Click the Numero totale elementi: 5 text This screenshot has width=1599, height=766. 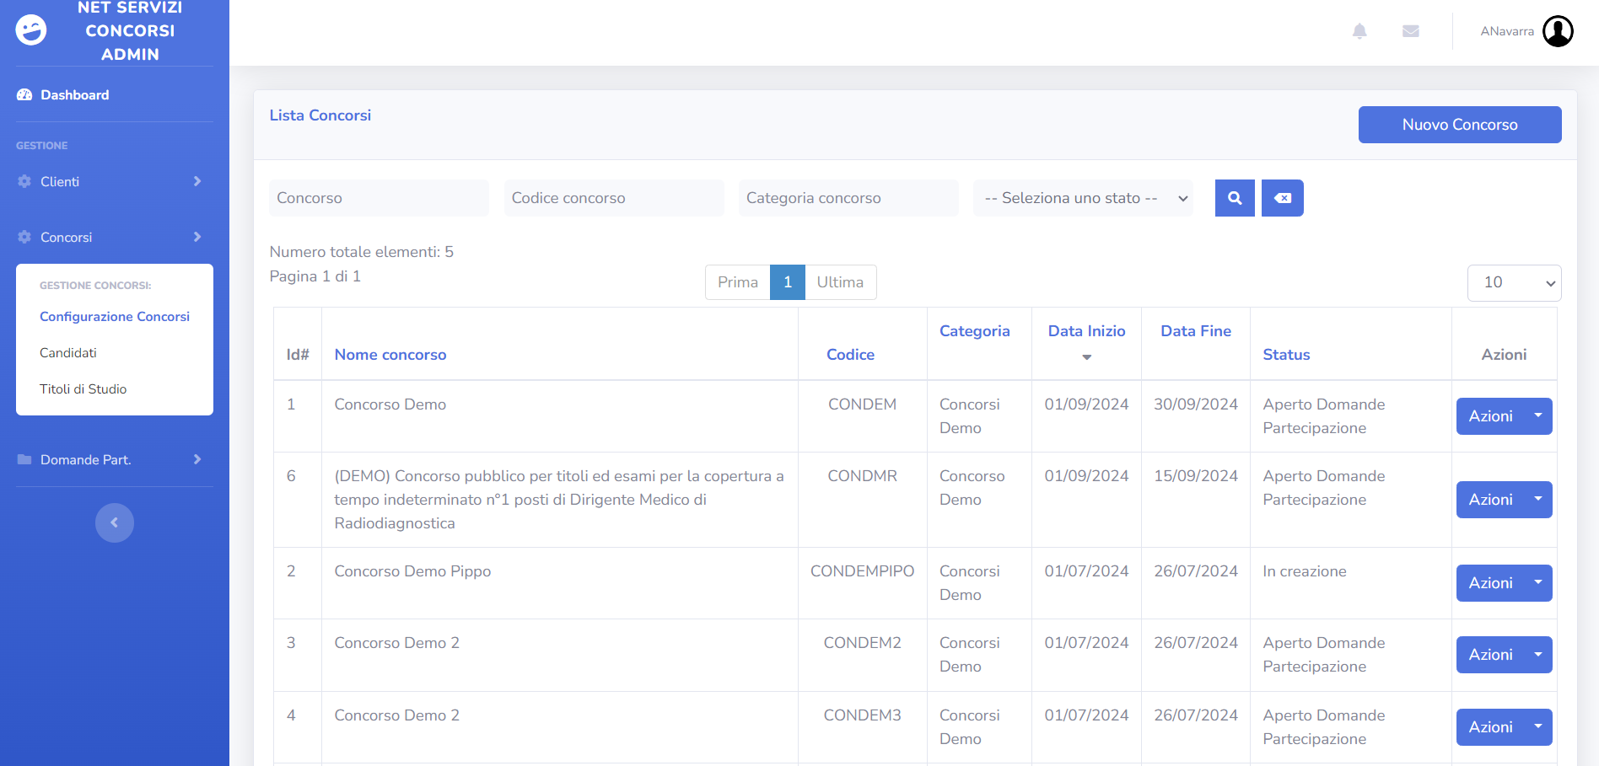pos(362,252)
